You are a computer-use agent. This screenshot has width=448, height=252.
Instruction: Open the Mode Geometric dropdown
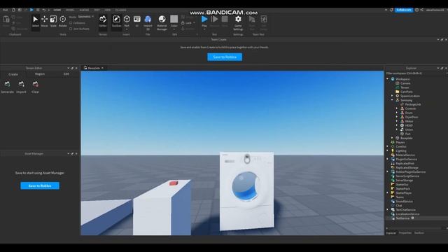coord(85,17)
